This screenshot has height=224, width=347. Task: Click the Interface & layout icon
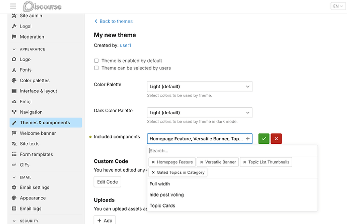pos(14,91)
